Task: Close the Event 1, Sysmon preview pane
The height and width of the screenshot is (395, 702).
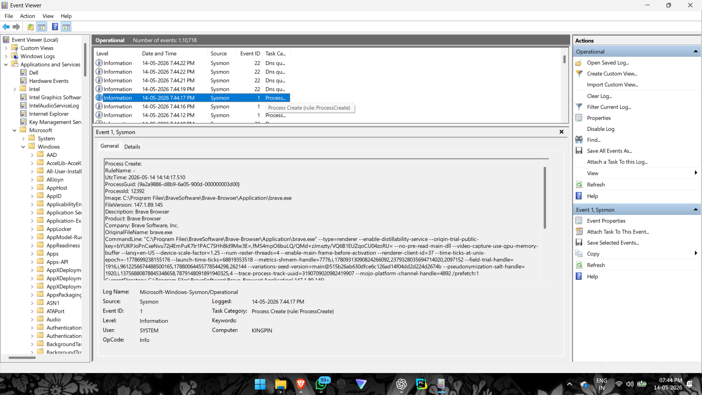Action: [x=562, y=132]
